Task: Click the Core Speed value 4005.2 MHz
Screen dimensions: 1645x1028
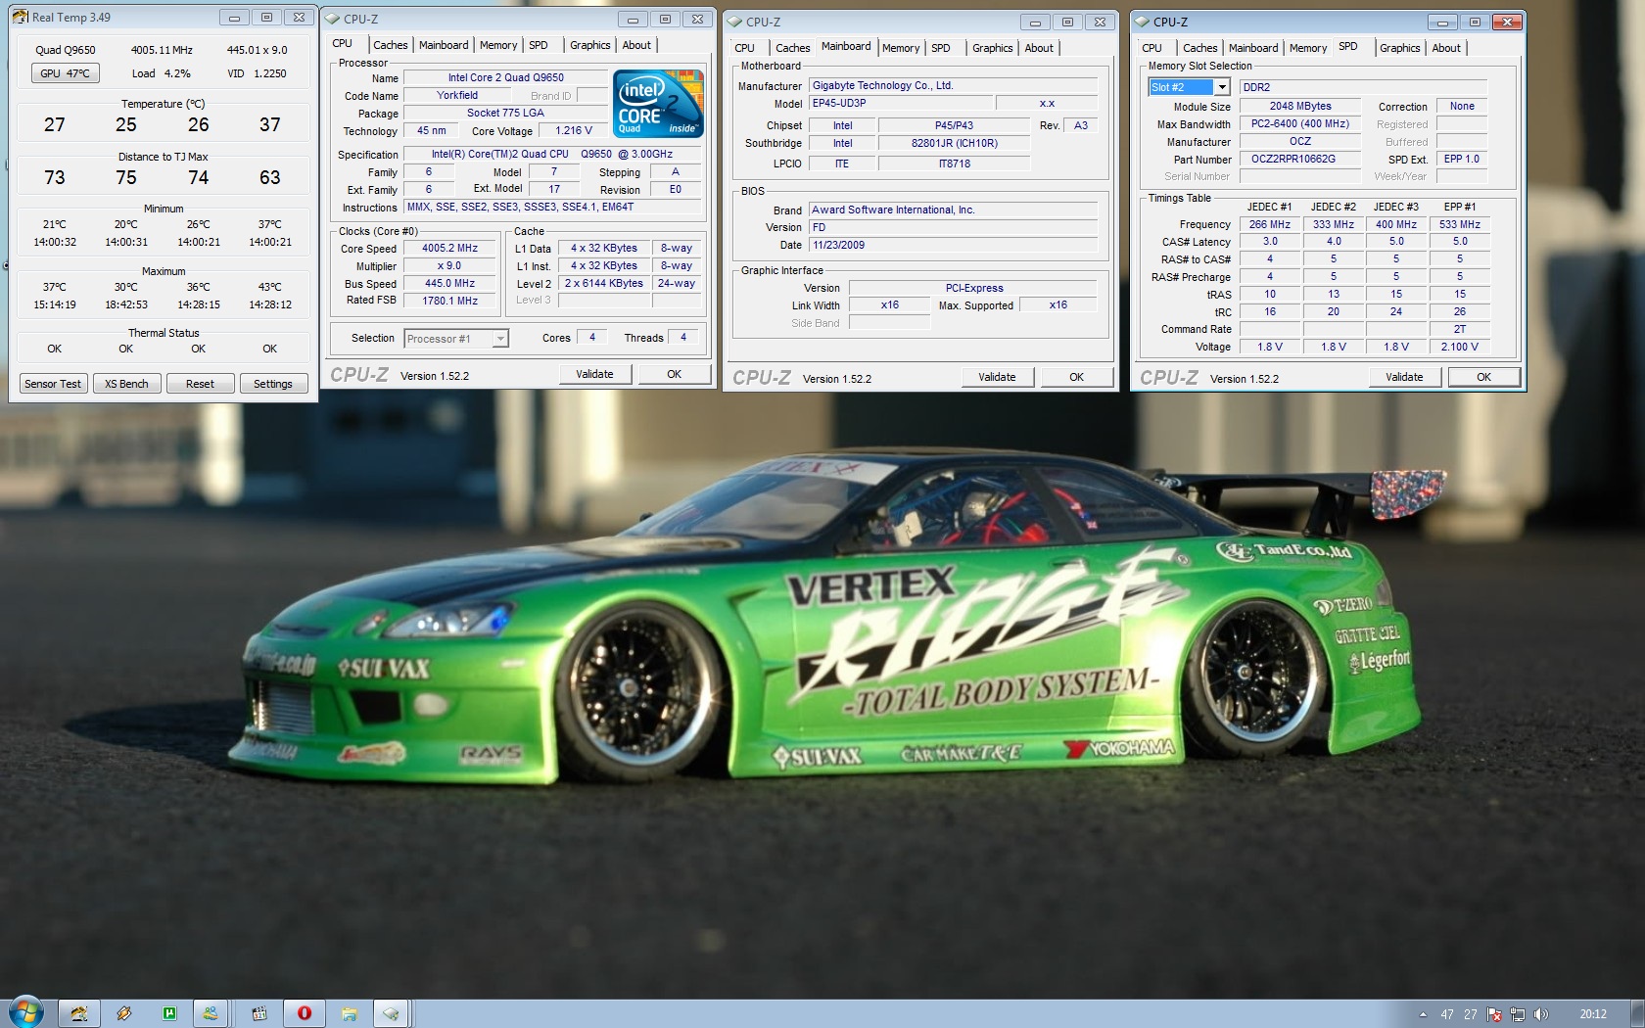Action: pyautogui.click(x=449, y=249)
